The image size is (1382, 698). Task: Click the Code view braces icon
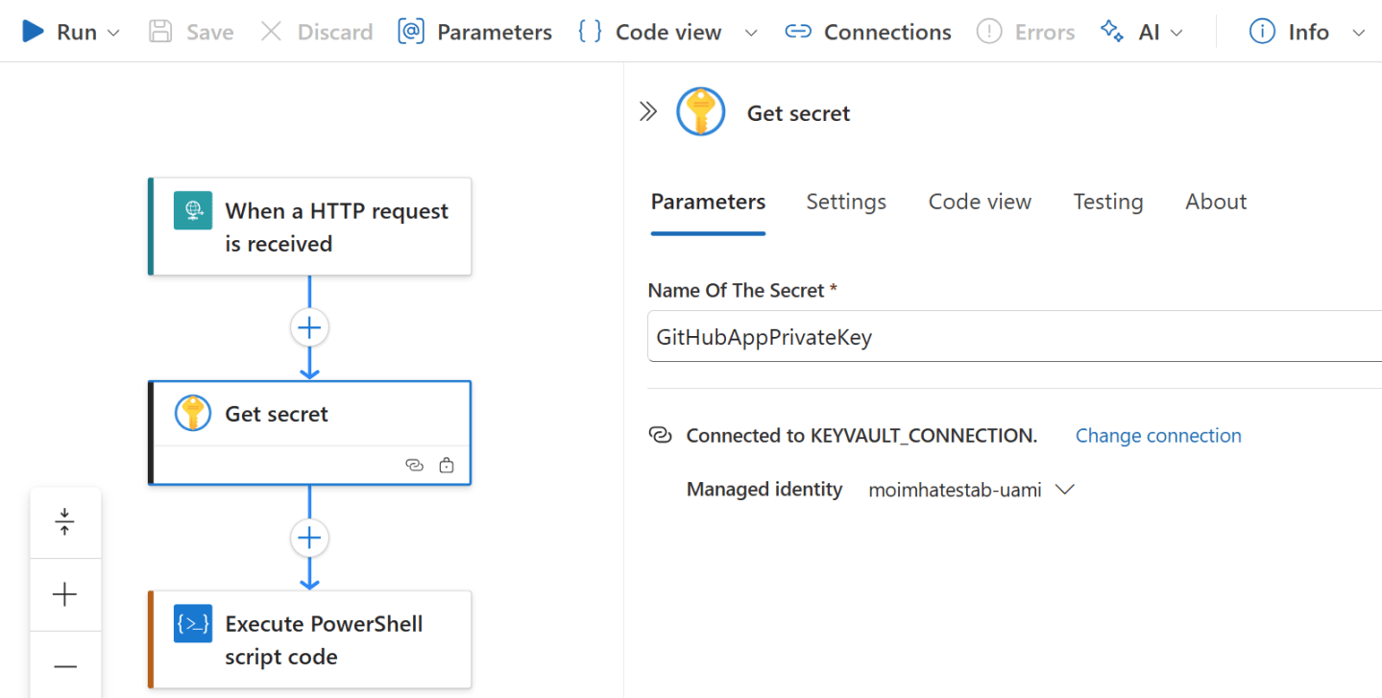click(590, 32)
